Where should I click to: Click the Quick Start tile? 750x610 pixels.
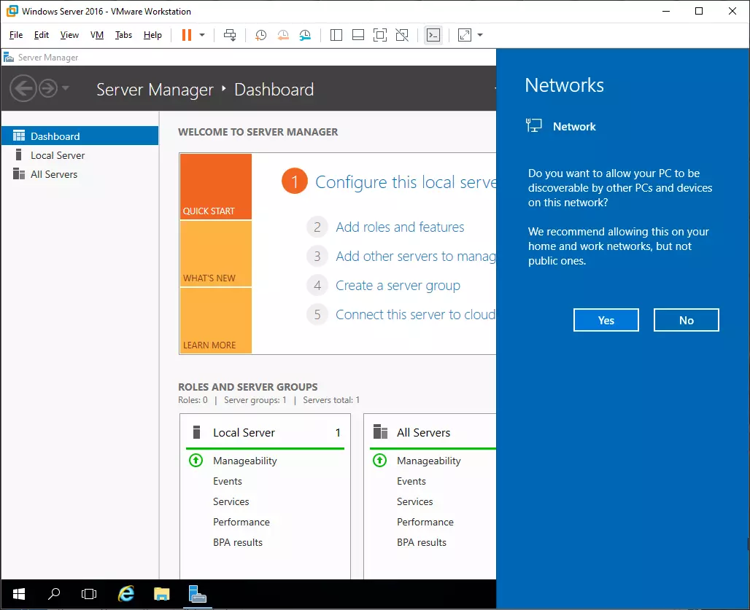click(x=216, y=187)
